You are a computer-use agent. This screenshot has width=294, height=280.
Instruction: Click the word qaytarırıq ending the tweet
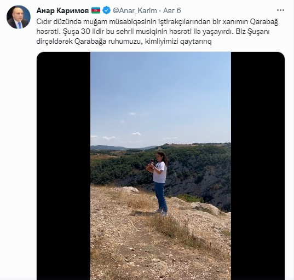click(x=196, y=42)
